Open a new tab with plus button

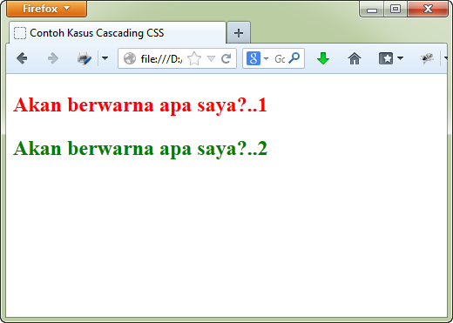239,33
